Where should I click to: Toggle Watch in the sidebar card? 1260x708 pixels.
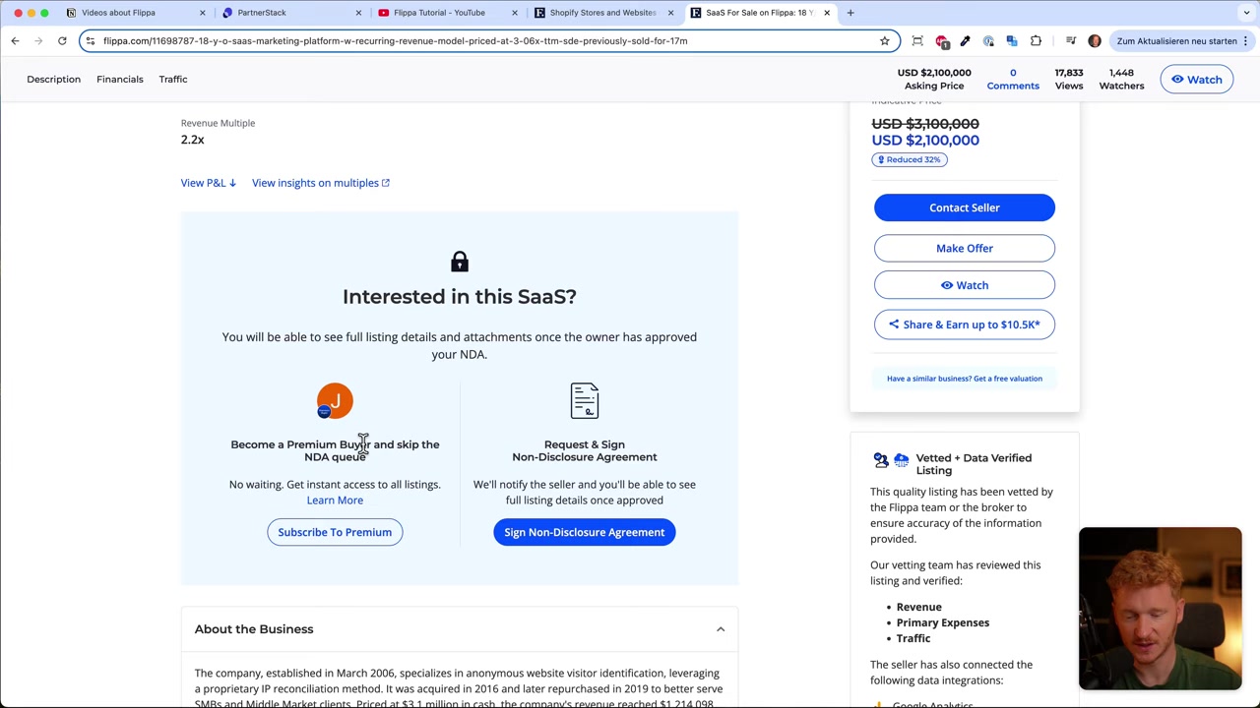(964, 285)
